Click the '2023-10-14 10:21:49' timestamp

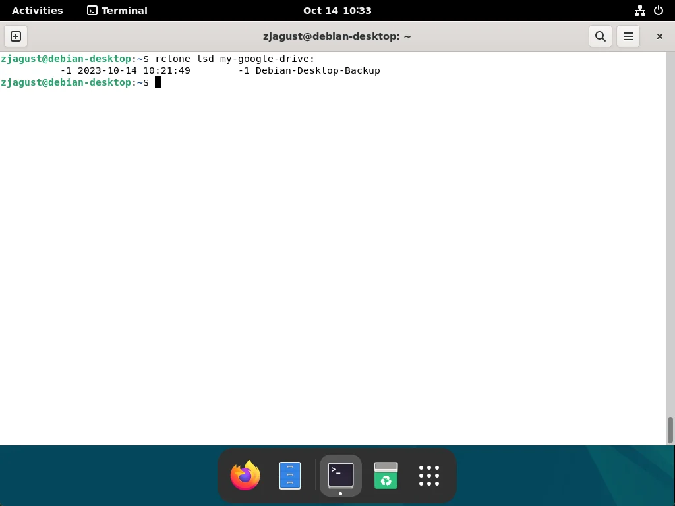(134, 70)
